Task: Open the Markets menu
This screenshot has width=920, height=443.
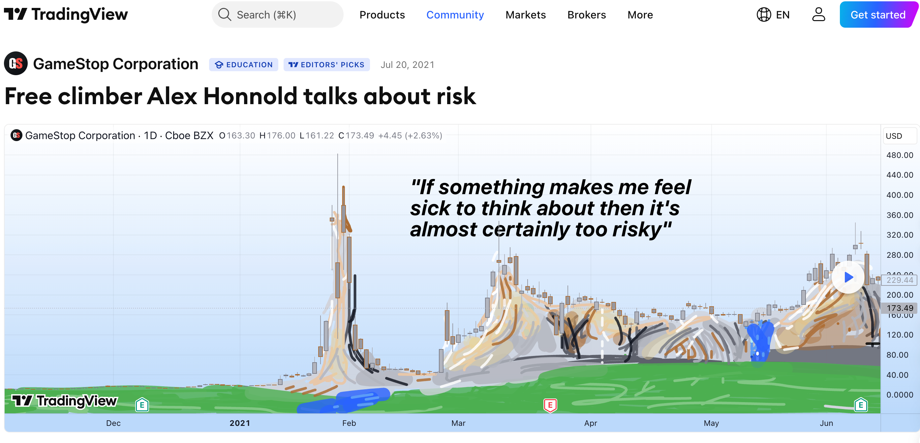Action: [525, 15]
